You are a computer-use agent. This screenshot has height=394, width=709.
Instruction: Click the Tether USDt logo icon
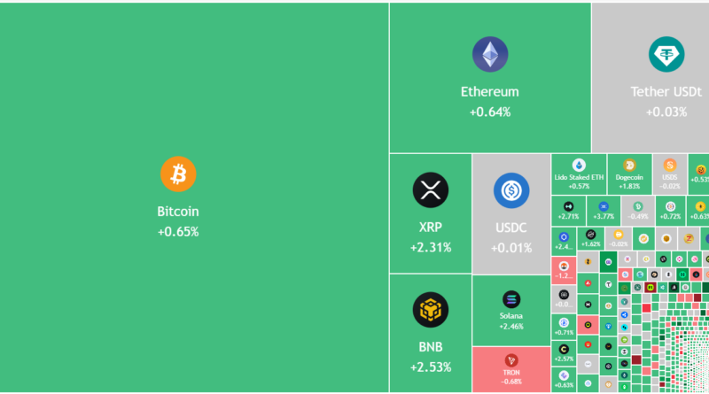pyautogui.click(x=666, y=54)
